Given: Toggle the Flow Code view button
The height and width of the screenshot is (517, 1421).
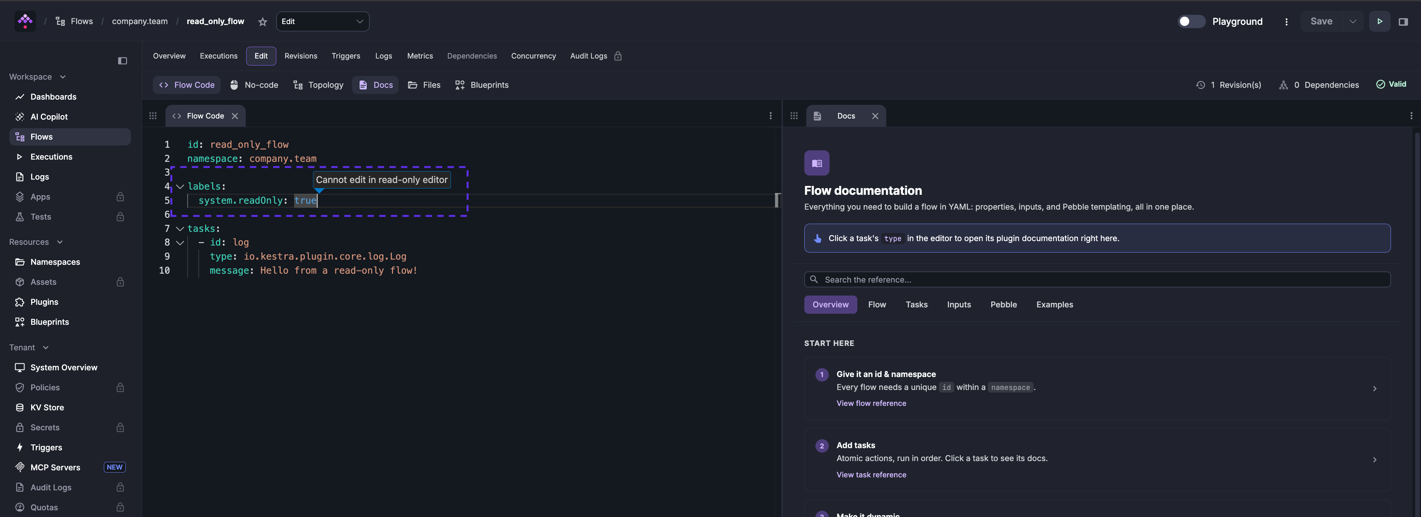Looking at the screenshot, I should pyautogui.click(x=187, y=85).
